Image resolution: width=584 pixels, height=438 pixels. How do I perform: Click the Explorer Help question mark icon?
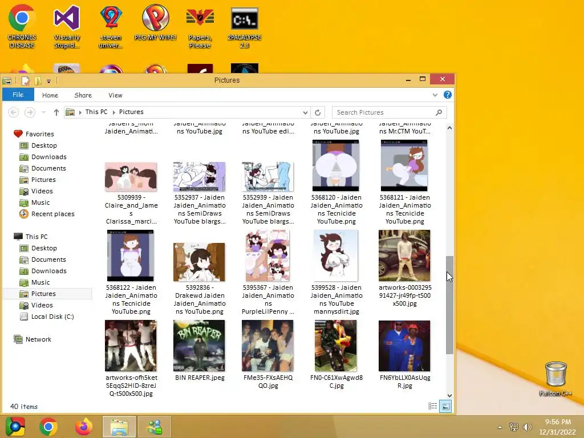tap(448, 95)
